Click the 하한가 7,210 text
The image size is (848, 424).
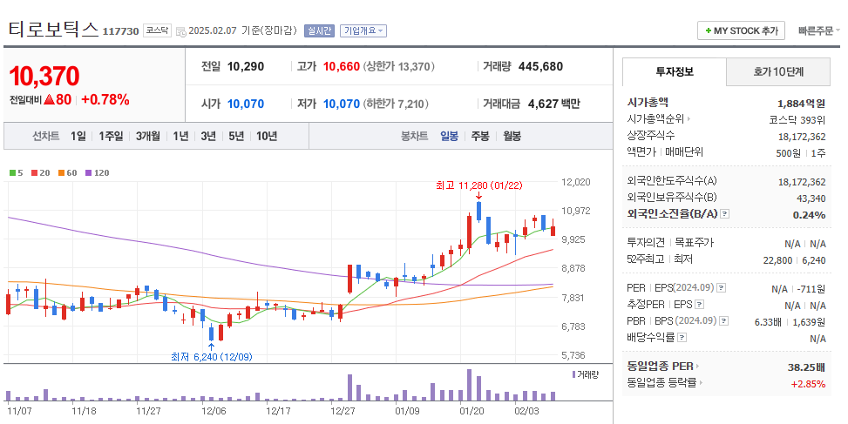pyautogui.click(x=397, y=104)
